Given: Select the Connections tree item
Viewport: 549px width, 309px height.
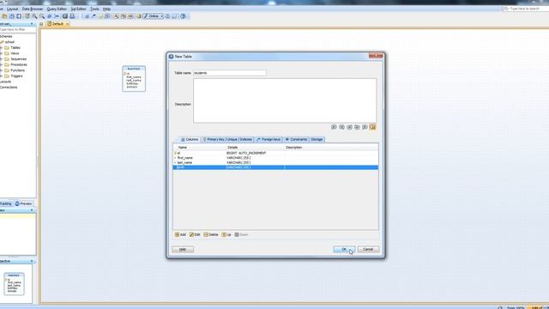Looking at the screenshot, I should click(9, 87).
